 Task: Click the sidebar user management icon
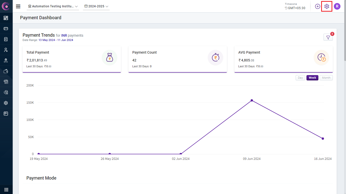6,50
